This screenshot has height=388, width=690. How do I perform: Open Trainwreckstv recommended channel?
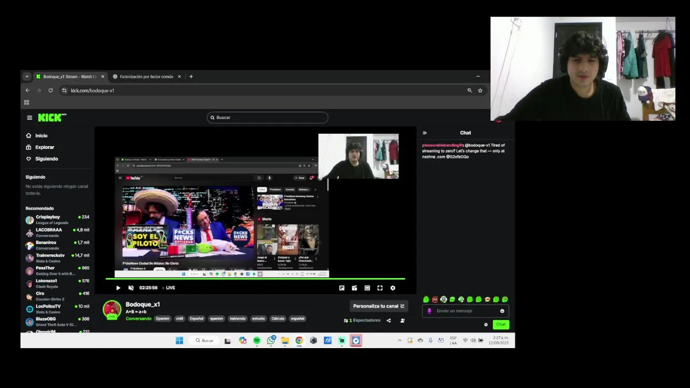pos(57,258)
